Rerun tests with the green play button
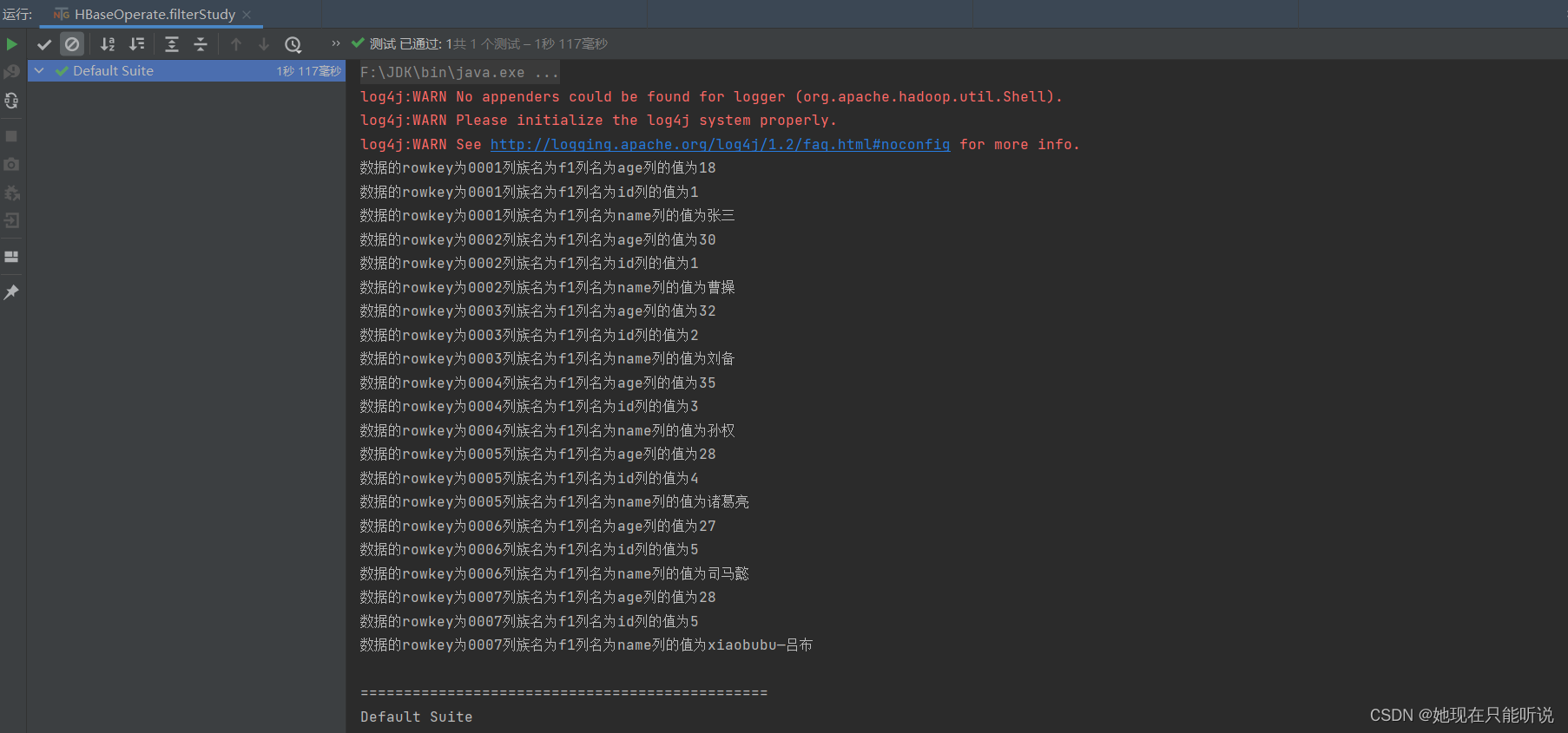 click(12, 44)
